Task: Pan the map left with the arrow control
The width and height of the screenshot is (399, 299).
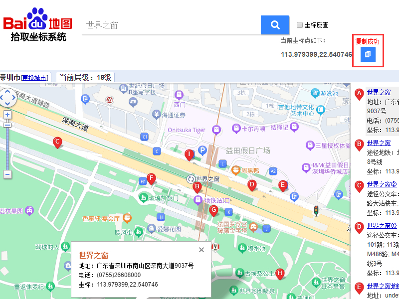Action: pos(1,97)
